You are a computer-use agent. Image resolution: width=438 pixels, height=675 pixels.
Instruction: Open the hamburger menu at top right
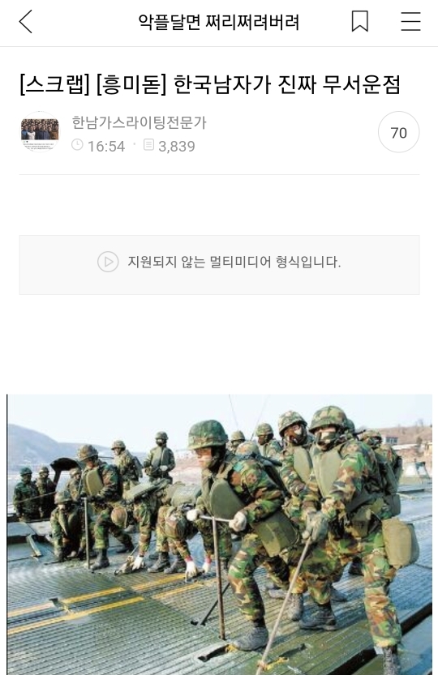pyautogui.click(x=410, y=22)
